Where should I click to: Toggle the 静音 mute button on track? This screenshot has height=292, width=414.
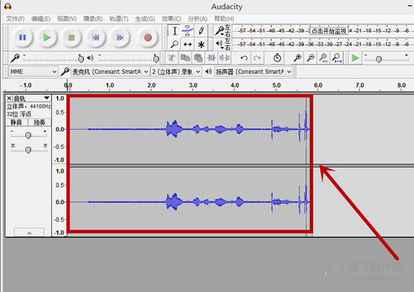click(17, 122)
